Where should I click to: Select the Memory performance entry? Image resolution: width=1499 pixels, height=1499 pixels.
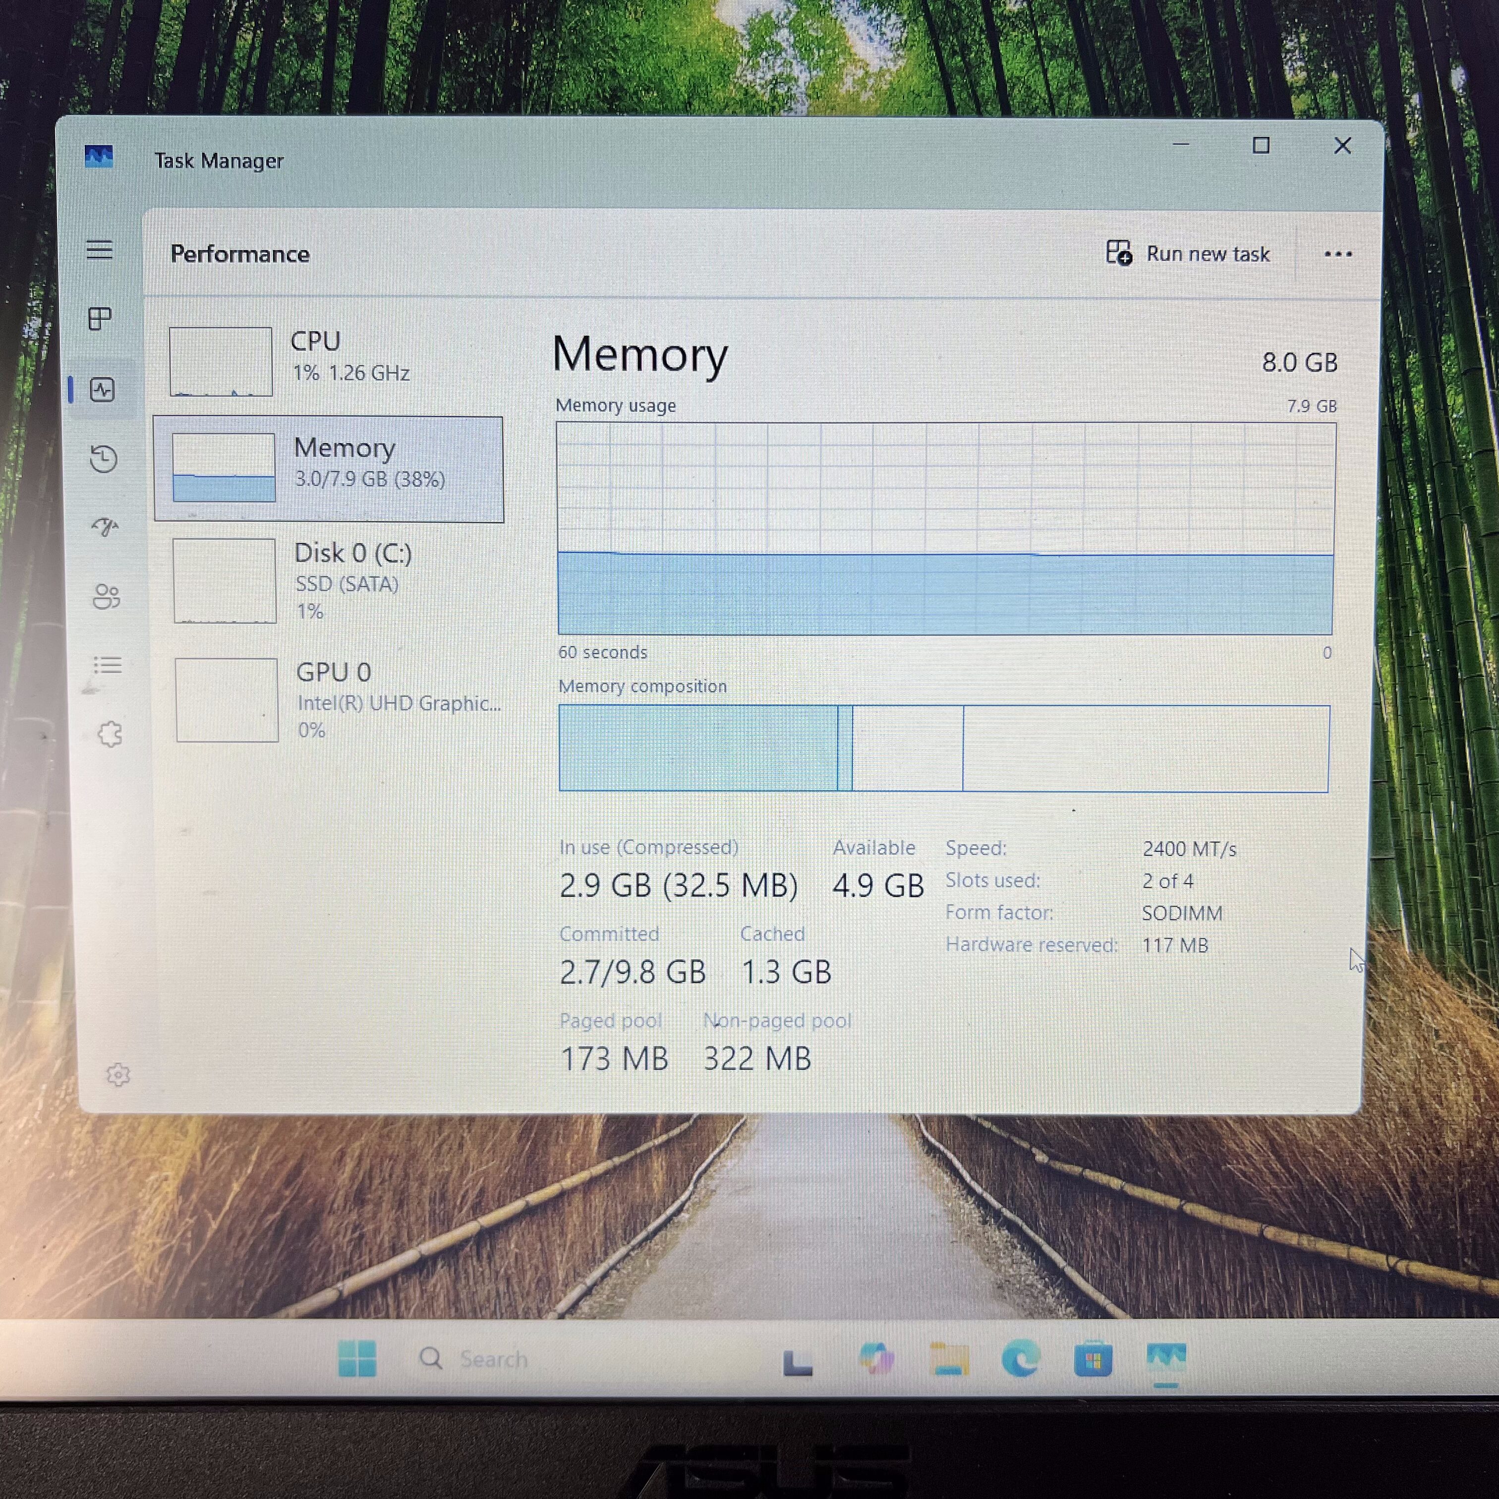point(328,468)
